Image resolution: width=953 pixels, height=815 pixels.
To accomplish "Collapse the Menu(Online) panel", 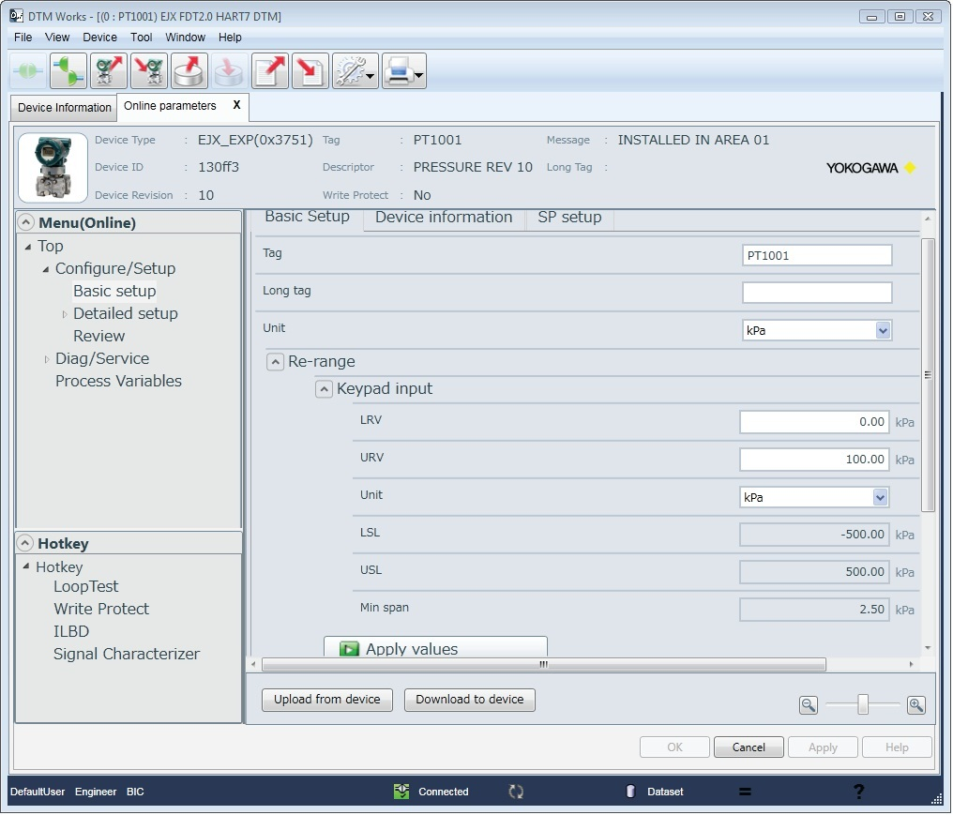I will tap(24, 222).
